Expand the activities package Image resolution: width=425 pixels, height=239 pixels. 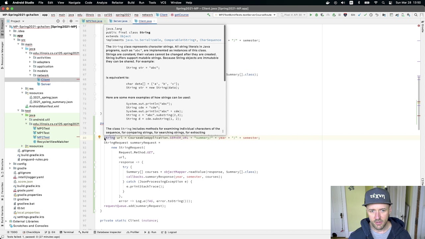[x=30, y=58]
